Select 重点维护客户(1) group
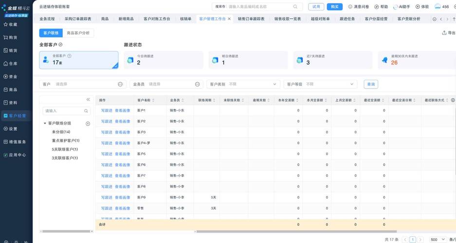Viewport: 456px width, 243px height. (x=66, y=140)
